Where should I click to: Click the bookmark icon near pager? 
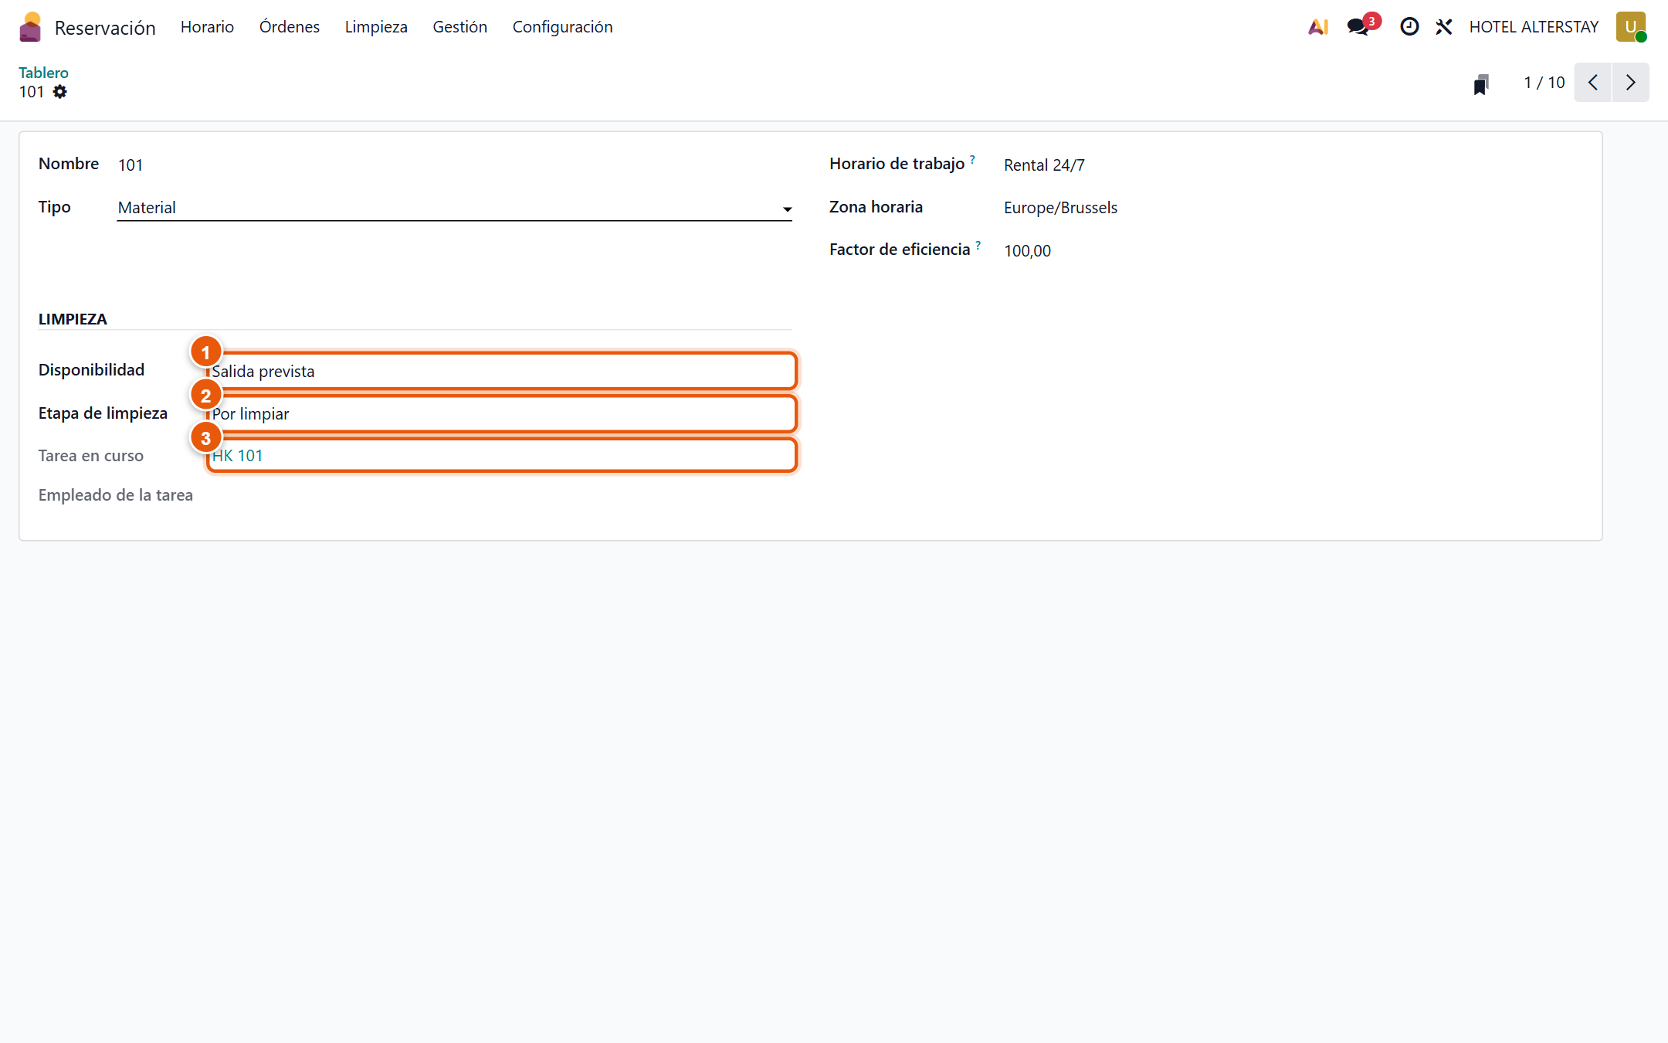coord(1481,83)
